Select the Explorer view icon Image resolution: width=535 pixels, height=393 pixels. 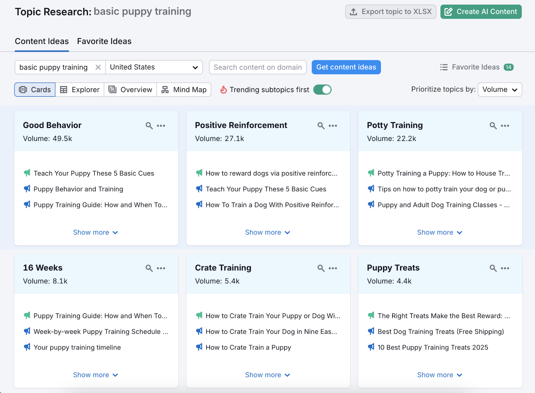(x=79, y=89)
